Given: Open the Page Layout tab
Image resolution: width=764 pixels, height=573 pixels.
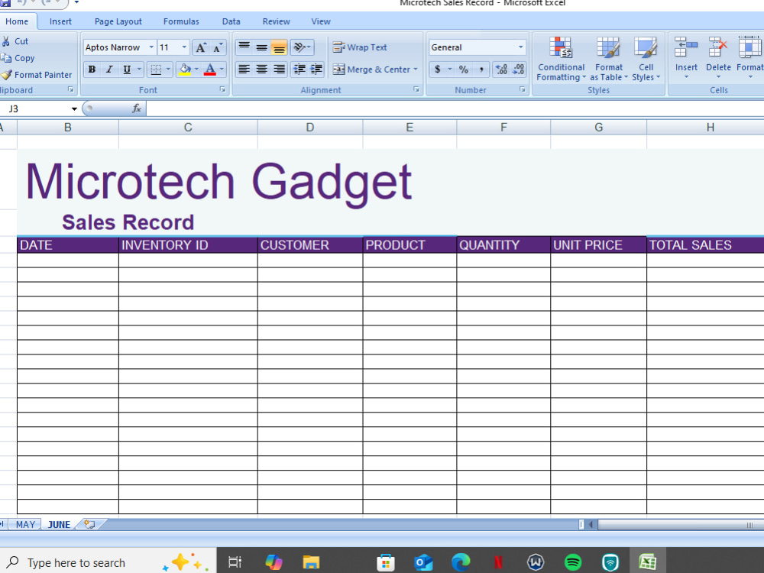Looking at the screenshot, I should (x=118, y=21).
